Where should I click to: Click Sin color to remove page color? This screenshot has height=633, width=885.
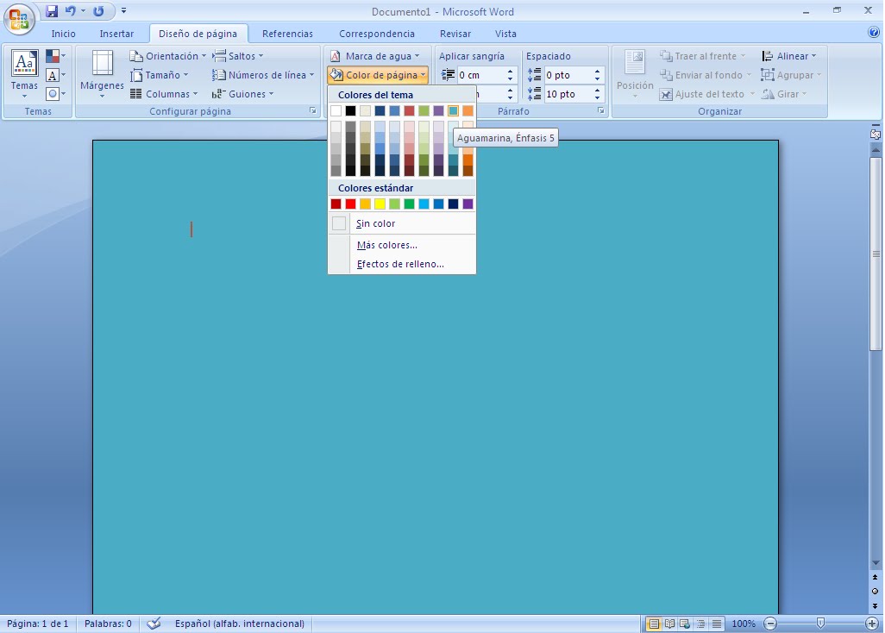(x=376, y=223)
